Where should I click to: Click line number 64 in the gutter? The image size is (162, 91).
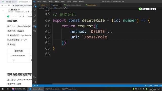(x=47, y=43)
